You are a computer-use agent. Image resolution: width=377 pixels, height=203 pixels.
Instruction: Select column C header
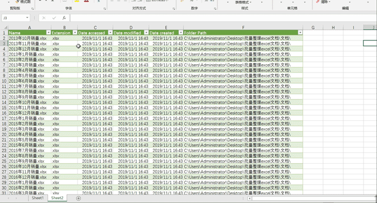95,28
